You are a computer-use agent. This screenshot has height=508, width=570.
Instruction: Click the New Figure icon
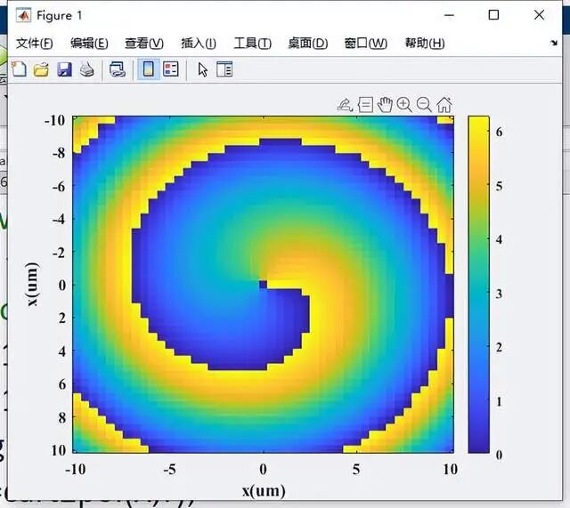tap(18, 69)
